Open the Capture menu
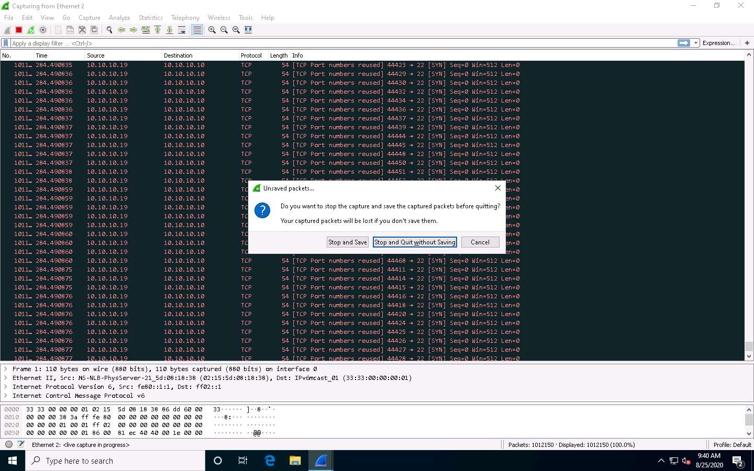 (x=89, y=17)
